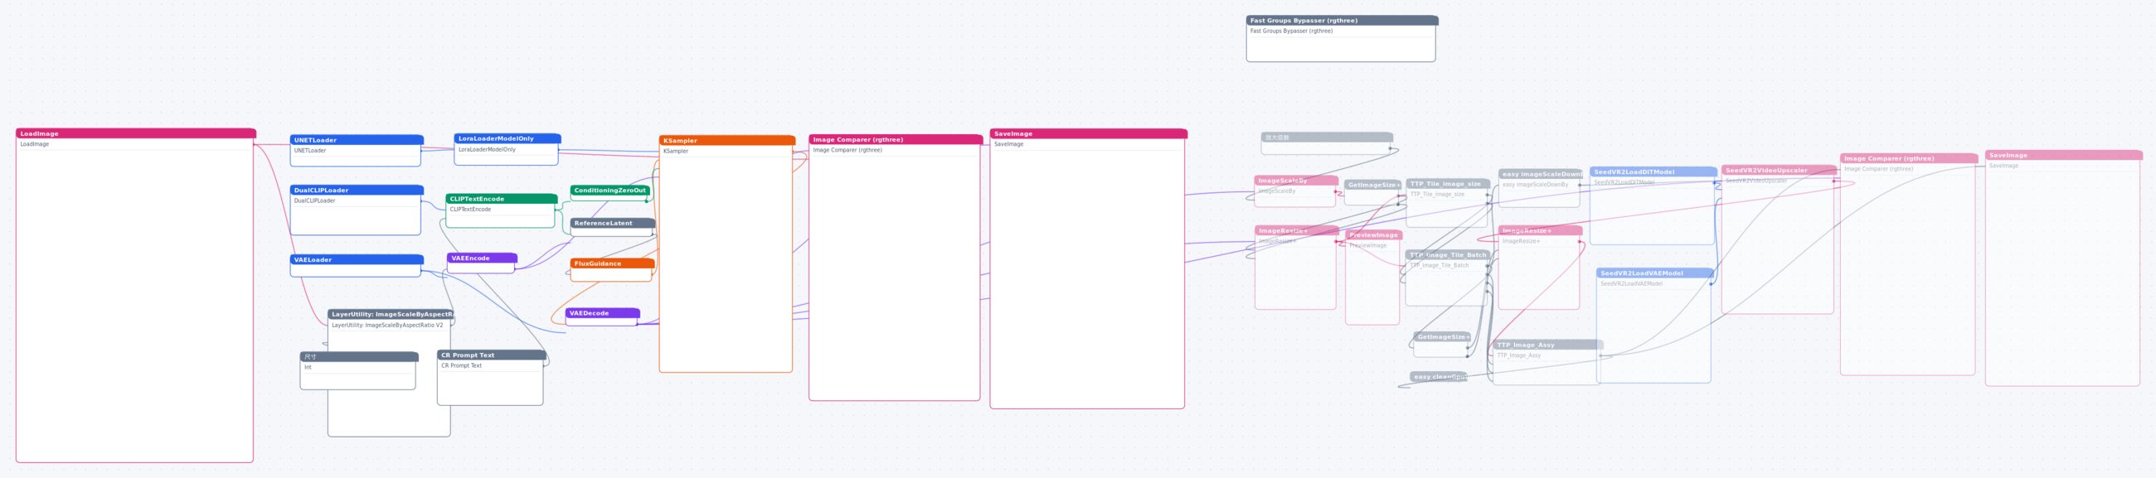Click the SeedVR2VideoUpscaler node title bar
The width and height of the screenshot is (2156, 478).
pos(1779,171)
